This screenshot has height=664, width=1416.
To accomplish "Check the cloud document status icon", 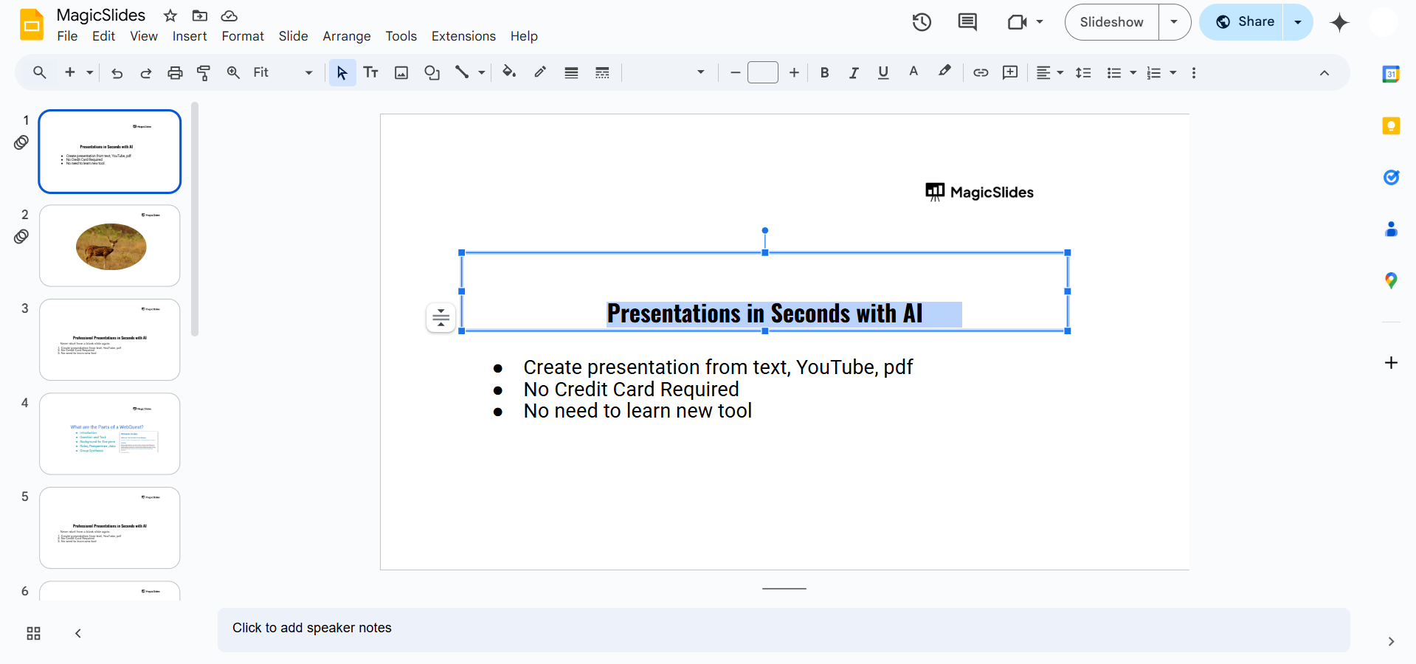I will (x=229, y=15).
